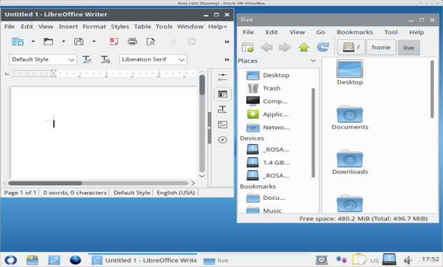Open Writer's Styles menu

(119, 26)
